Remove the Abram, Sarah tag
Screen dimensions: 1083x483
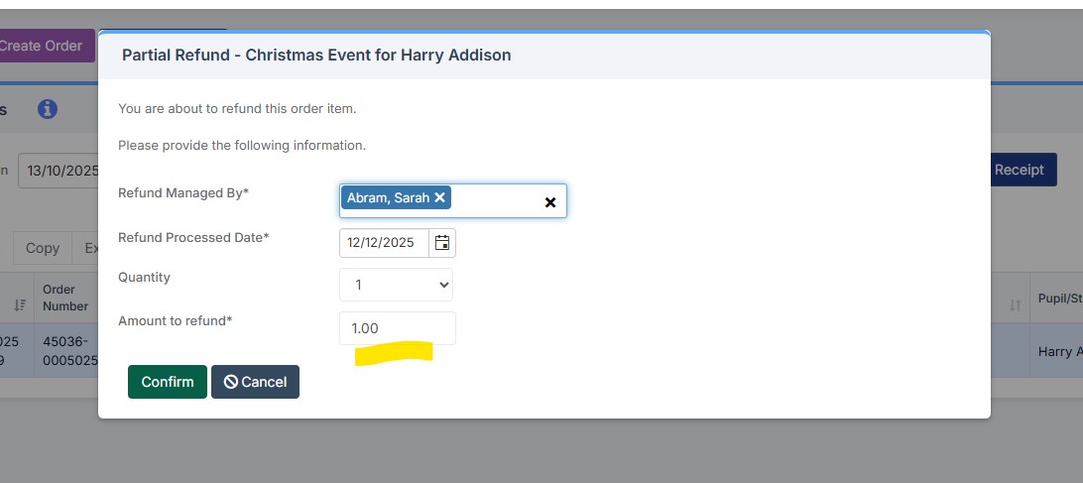(439, 197)
